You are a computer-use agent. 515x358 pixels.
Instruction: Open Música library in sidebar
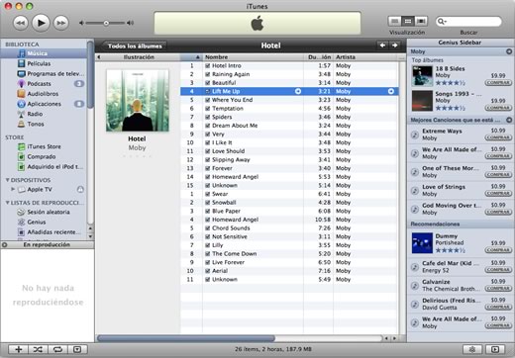(x=44, y=53)
